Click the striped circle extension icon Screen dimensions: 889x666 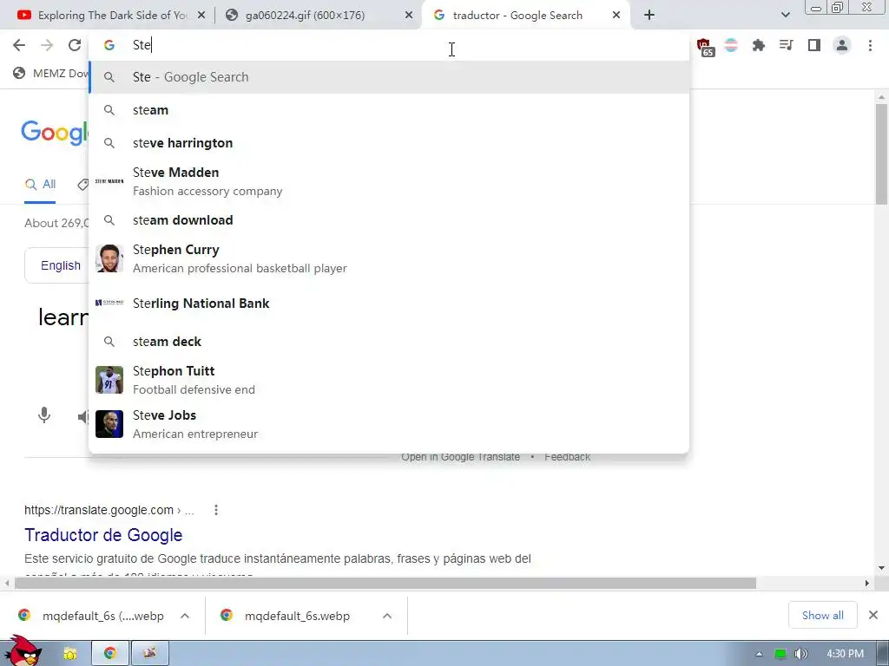[x=731, y=45]
